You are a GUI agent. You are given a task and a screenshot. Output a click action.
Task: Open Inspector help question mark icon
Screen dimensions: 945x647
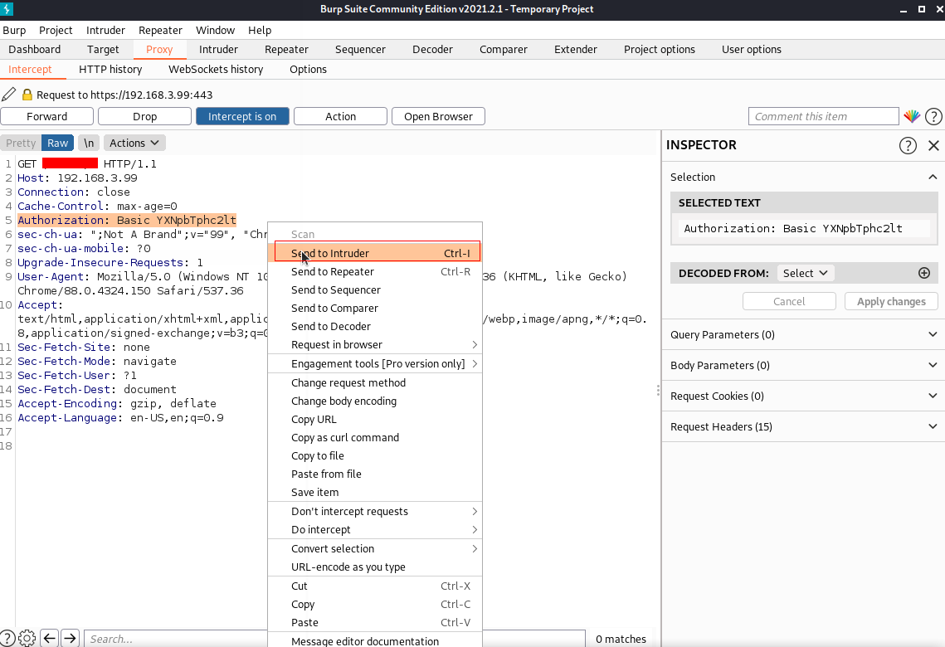click(908, 145)
